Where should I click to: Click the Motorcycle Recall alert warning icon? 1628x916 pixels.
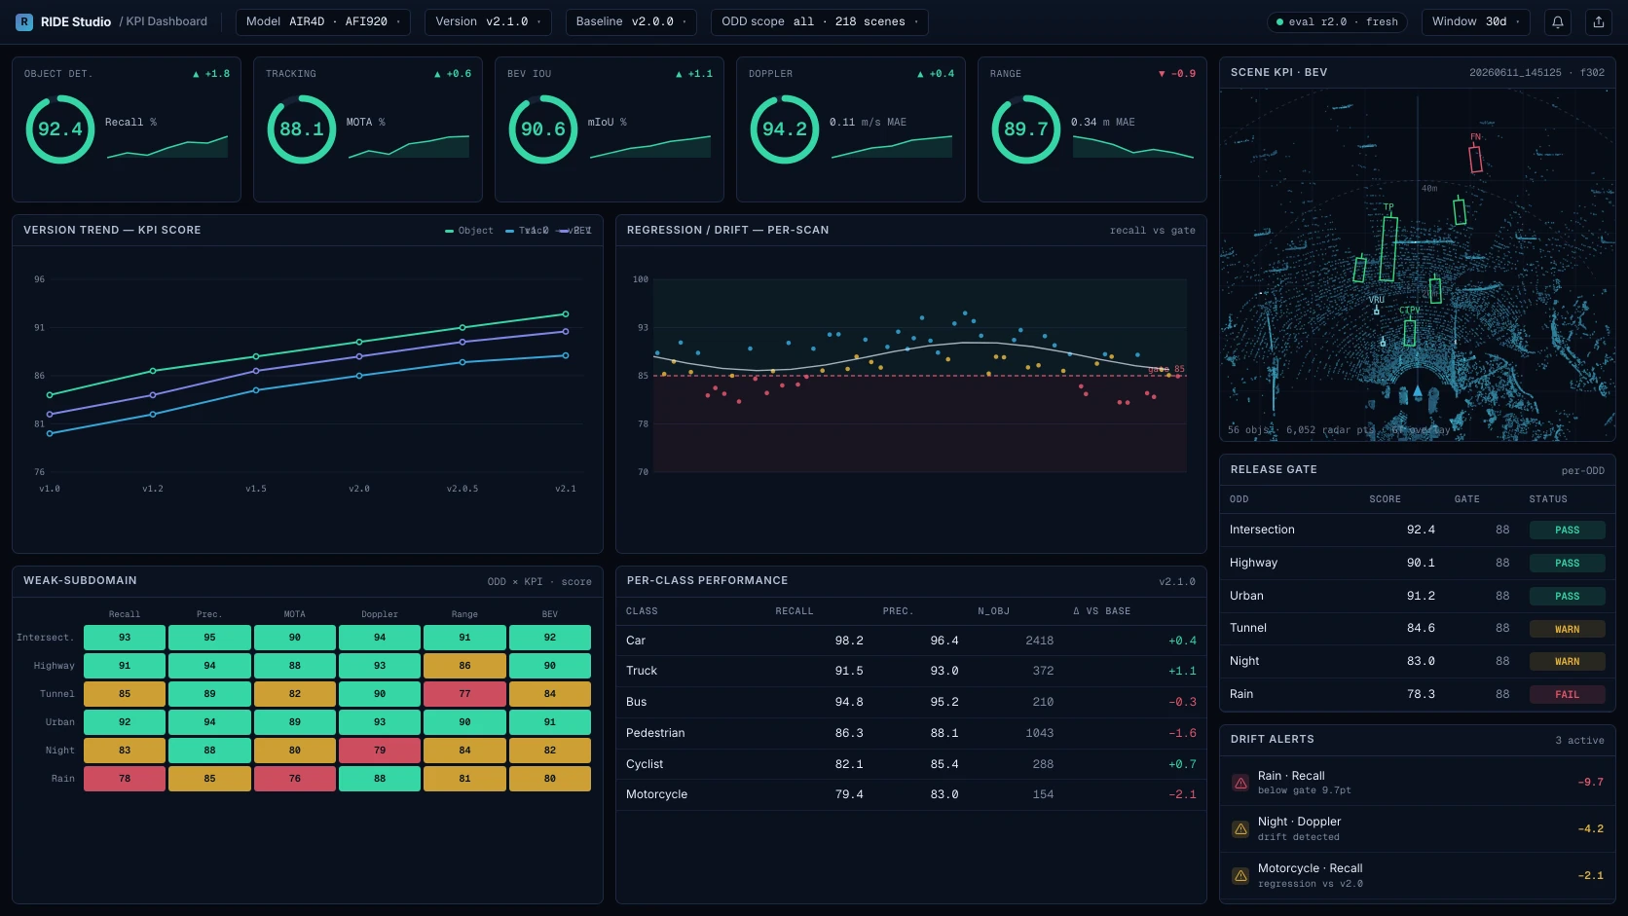click(1240, 876)
